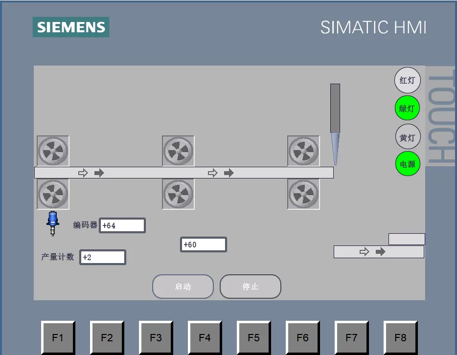Click the bottom-right roller fan icon
457x355 pixels.
pyautogui.click(x=303, y=194)
